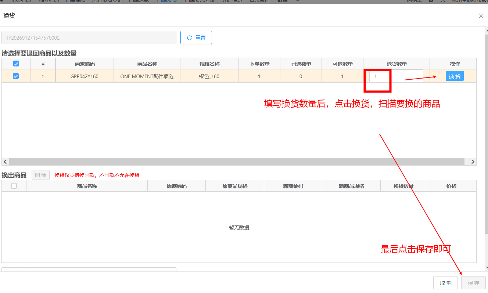Focus the 退货数量 quantity input
The height and width of the screenshot is (293, 488).
click(x=396, y=76)
